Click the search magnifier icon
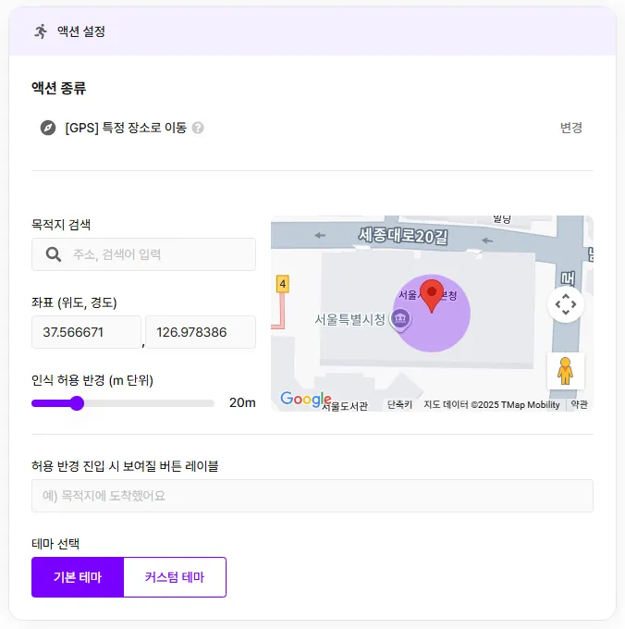The height and width of the screenshot is (629, 625). (x=54, y=254)
